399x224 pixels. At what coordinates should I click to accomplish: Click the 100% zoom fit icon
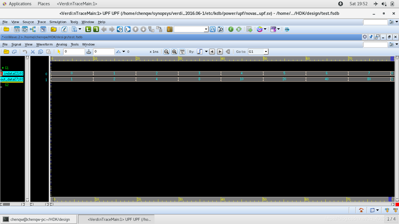pos(182,52)
